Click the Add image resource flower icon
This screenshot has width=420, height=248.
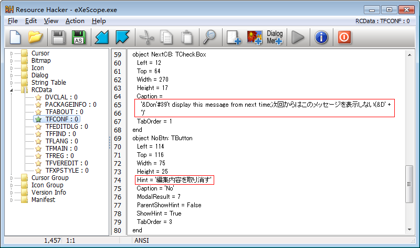pyautogui.click(x=255, y=37)
